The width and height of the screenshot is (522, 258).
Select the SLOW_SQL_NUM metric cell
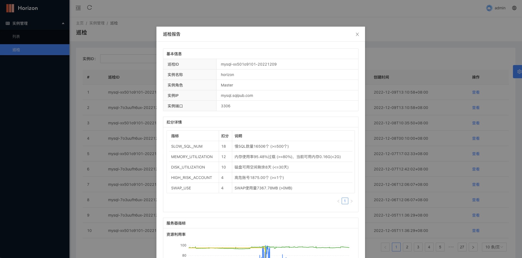coord(194,146)
